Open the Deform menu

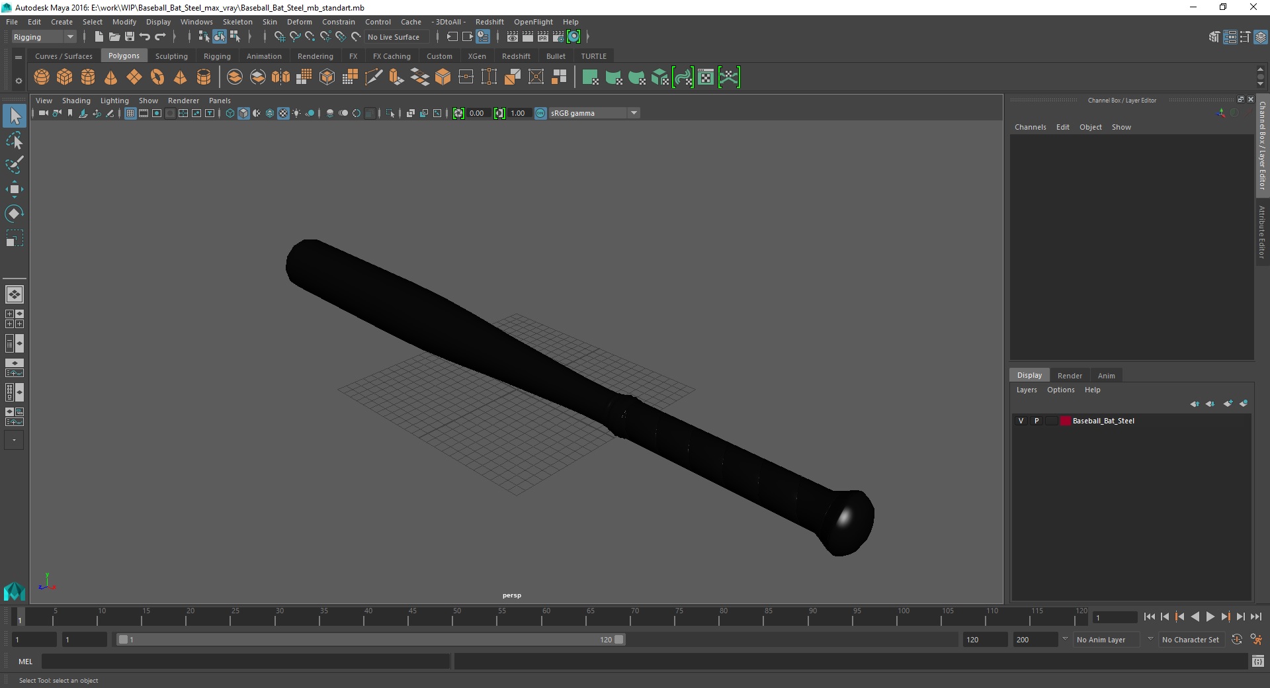pyautogui.click(x=299, y=22)
